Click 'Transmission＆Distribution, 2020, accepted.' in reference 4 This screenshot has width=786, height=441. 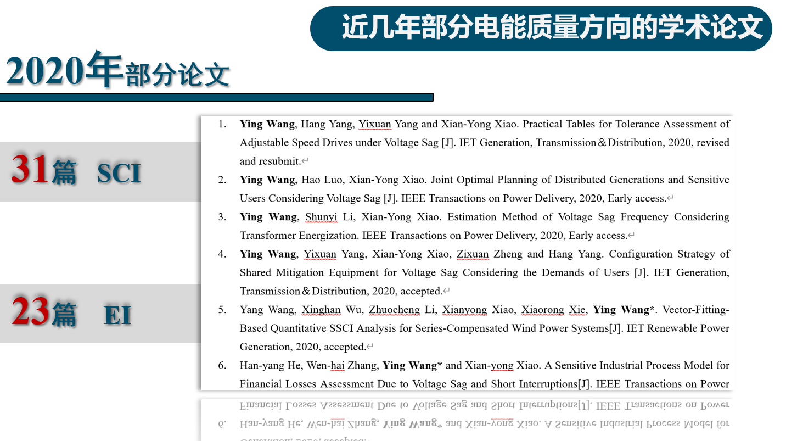point(341,291)
